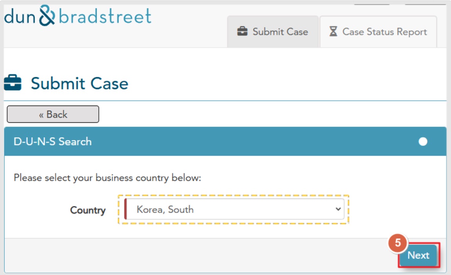Click the Submit Case page heading text
Image resolution: width=451 pixels, height=275 pixels.
pyautogui.click(x=79, y=83)
